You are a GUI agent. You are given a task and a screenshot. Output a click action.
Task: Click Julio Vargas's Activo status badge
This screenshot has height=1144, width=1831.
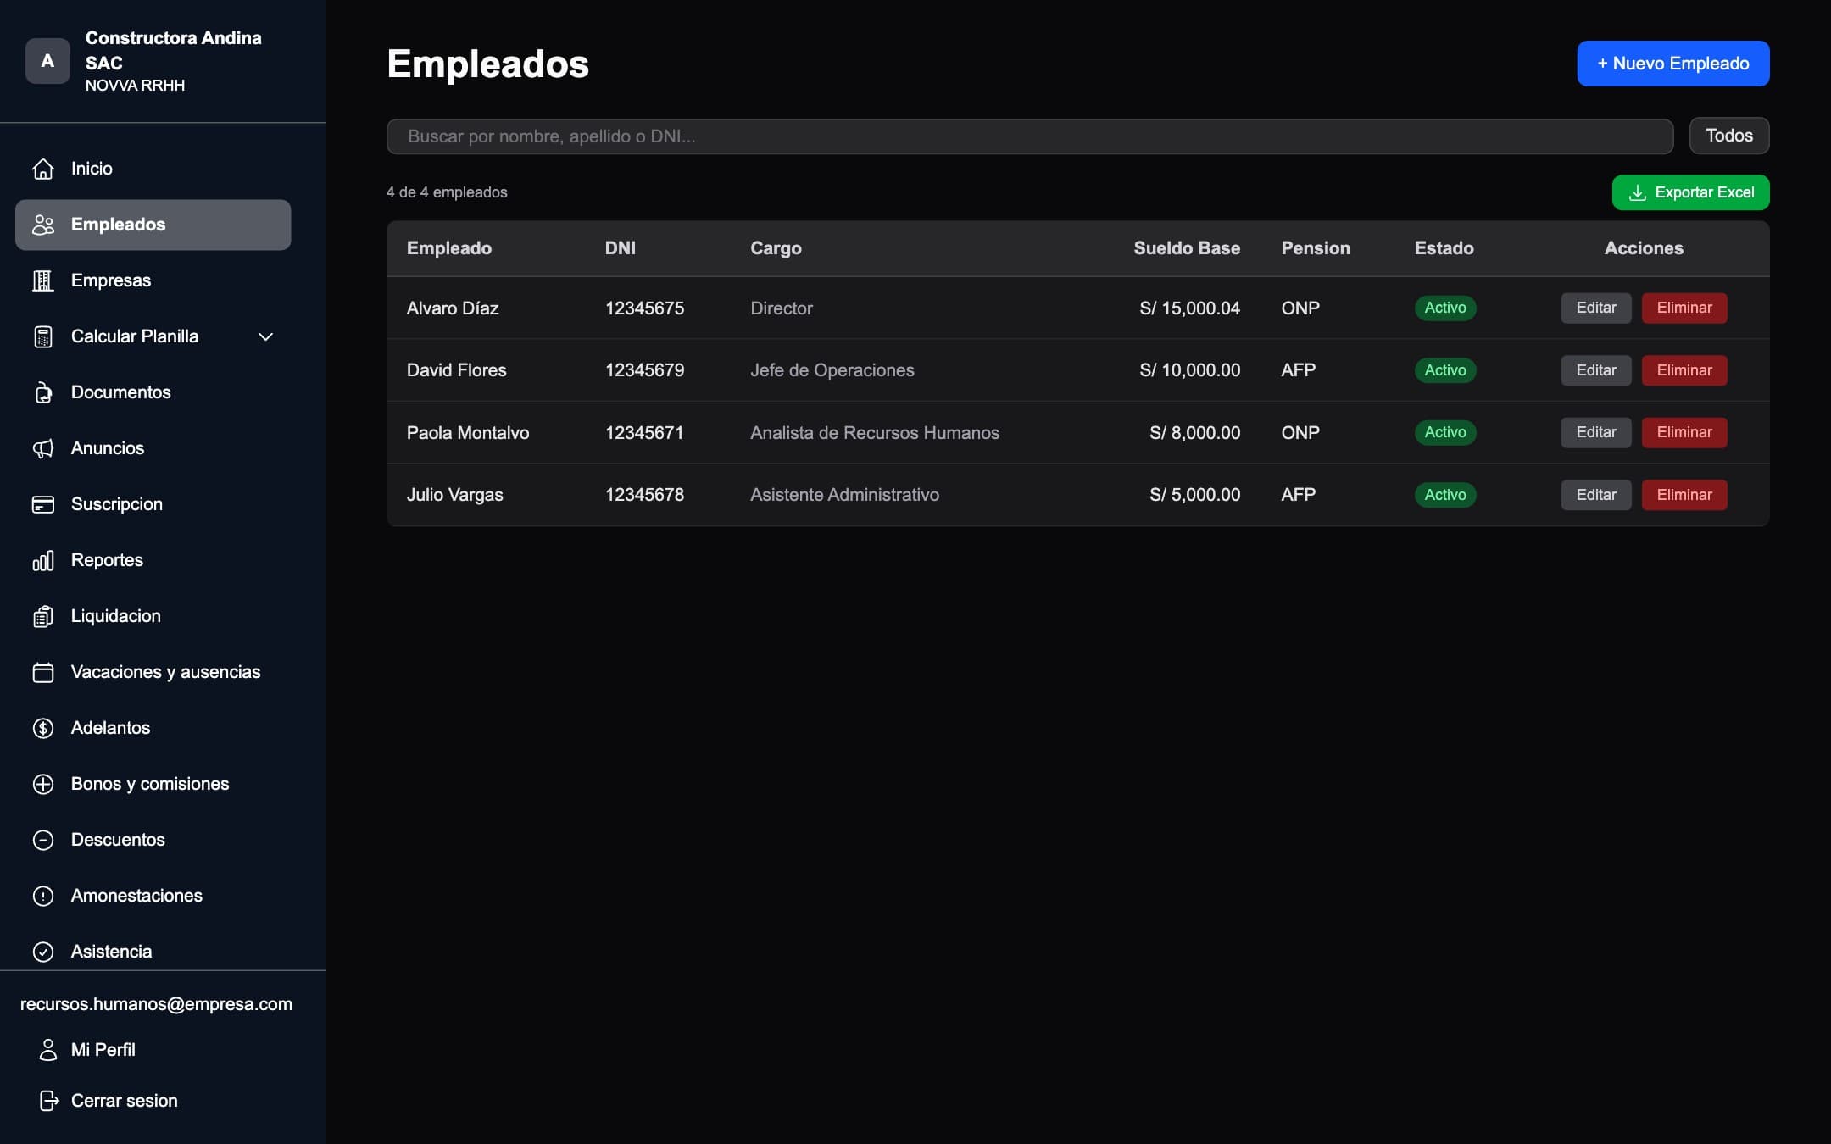[1444, 495]
